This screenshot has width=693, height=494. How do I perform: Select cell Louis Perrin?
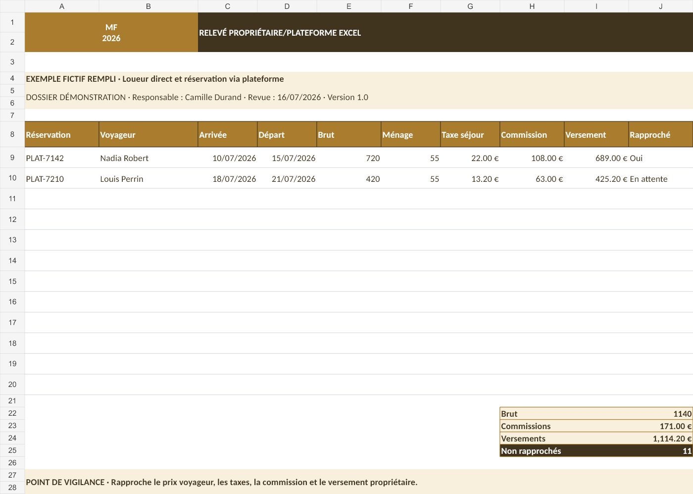(x=148, y=179)
